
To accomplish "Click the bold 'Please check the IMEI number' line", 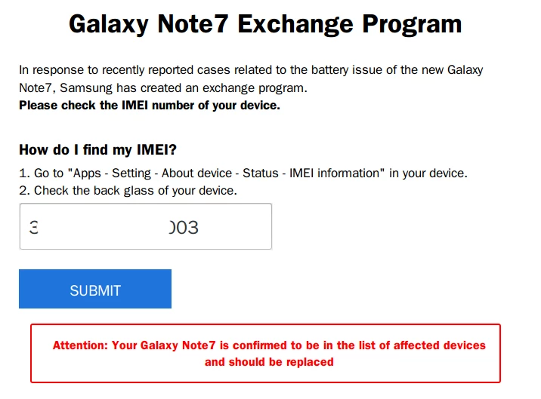I will point(150,105).
